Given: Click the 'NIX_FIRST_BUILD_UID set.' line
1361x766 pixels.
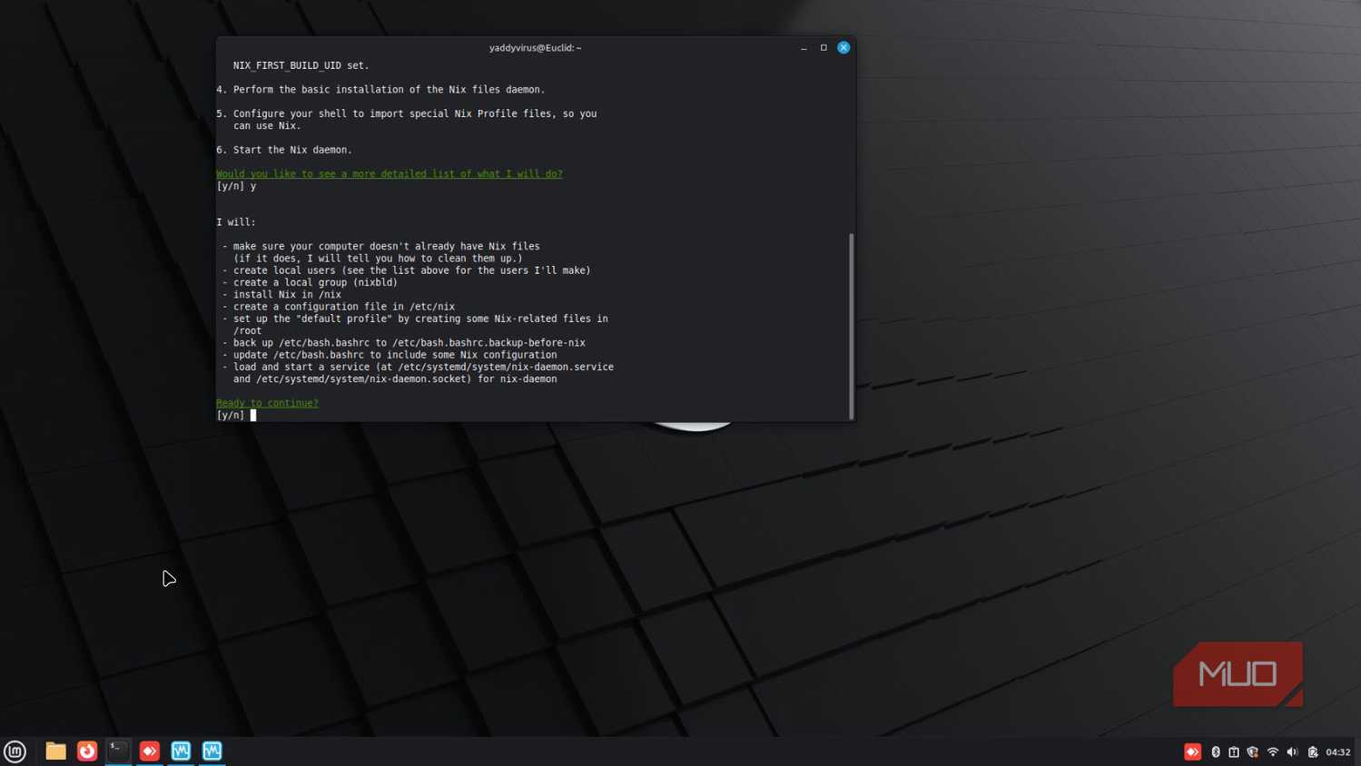Looking at the screenshot, I should point(301,65).
